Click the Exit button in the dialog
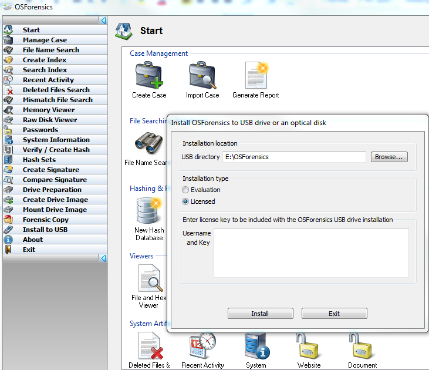This screenshot has height=370, width=429. (335, 313)
